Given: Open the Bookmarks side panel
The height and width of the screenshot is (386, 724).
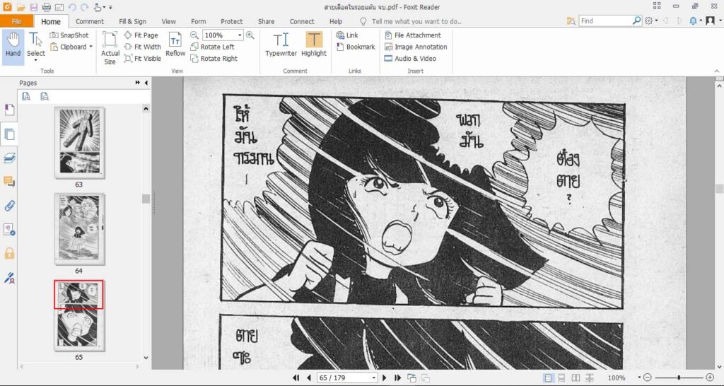Looking at the screenshot, I should pos(9,110).
